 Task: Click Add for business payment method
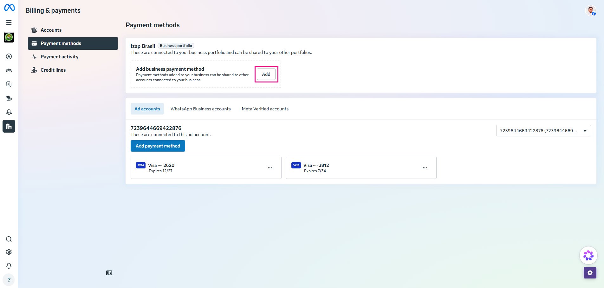pos(266,74)
